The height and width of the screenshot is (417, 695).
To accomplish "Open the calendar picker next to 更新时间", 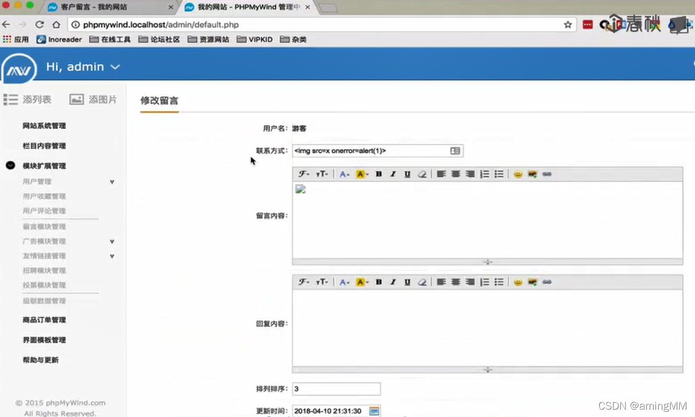I will (374, 411).
